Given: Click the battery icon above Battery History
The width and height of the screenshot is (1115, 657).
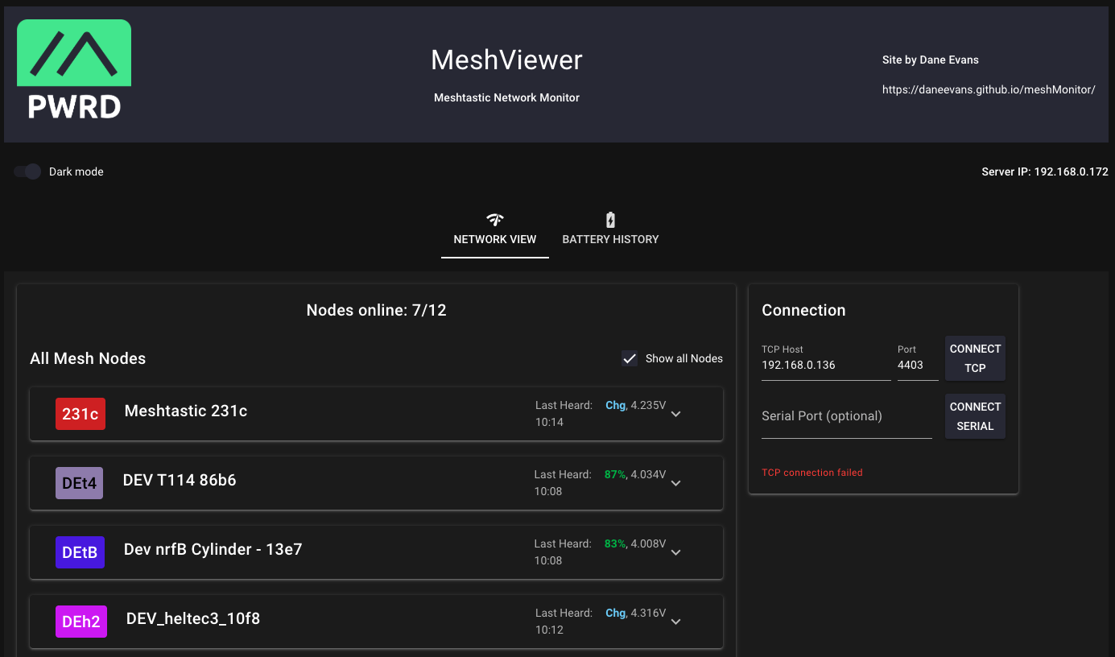Looking at the screenshot, I should click(610, 220).
